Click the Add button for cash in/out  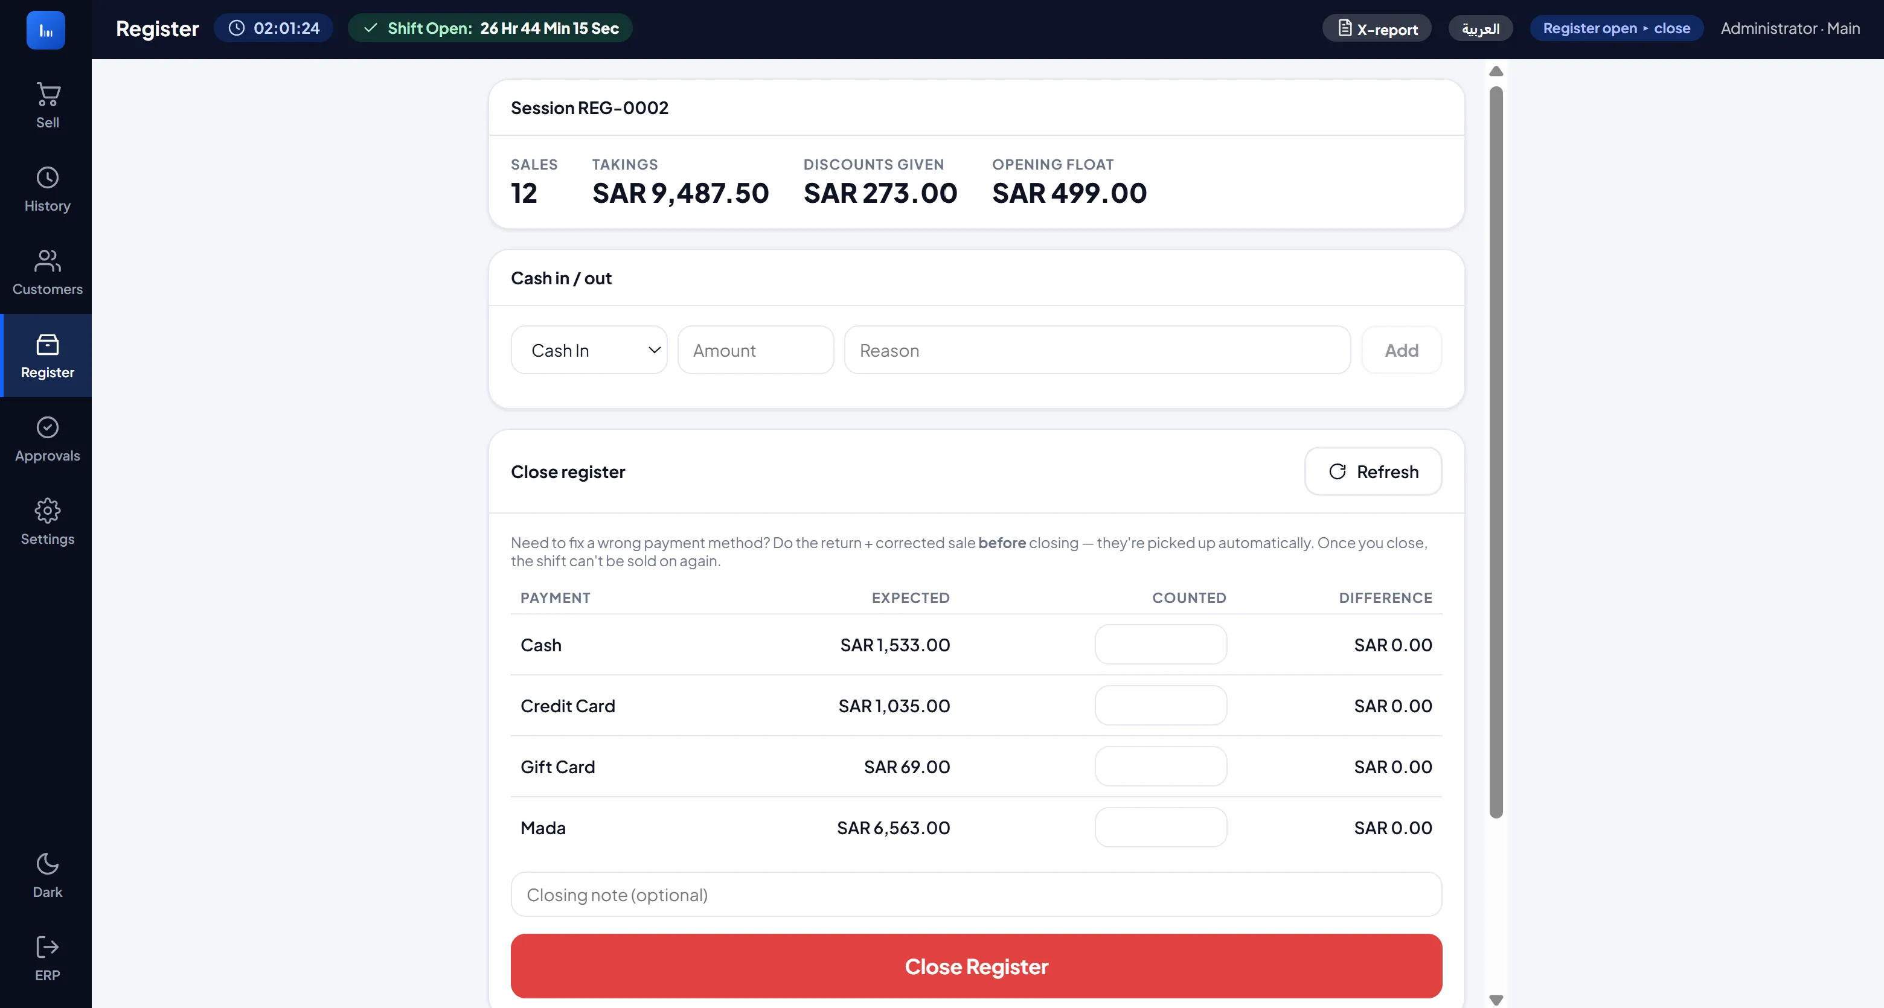pyautogui.click(x=1400, y=350)
